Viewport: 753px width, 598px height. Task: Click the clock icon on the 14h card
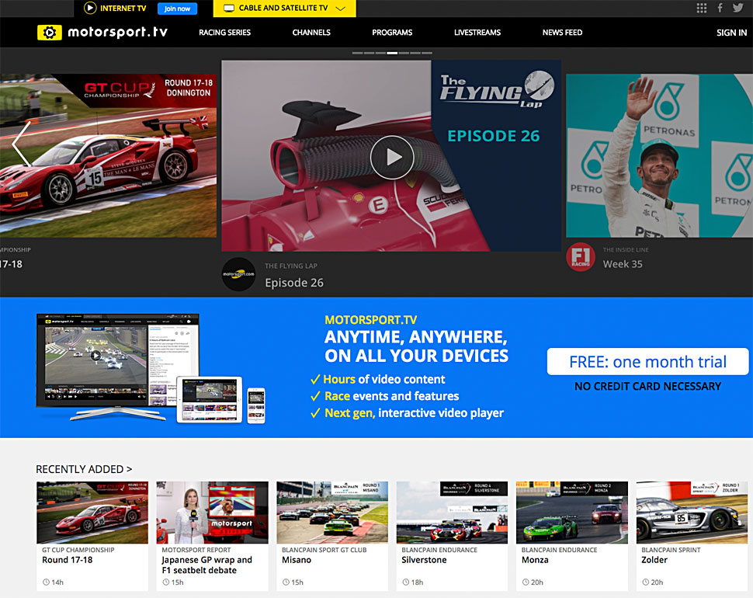[46, 582]
